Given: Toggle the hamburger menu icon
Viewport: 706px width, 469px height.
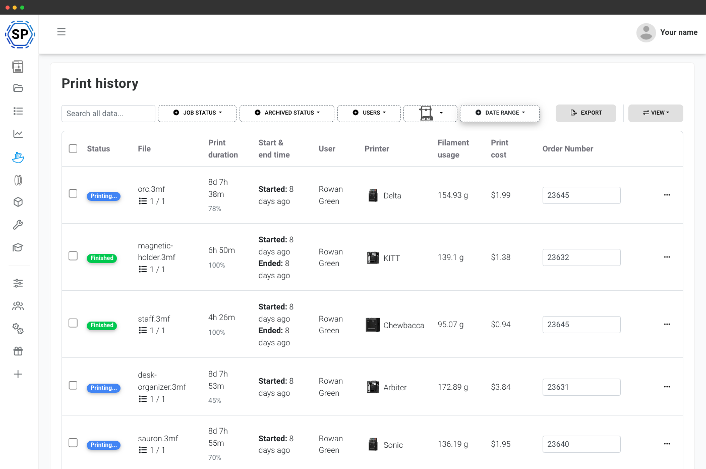Looking at the screenshot, I should tap(62, 32).
